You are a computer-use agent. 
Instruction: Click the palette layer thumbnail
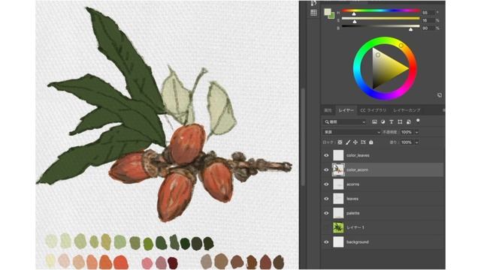click(338, 213)
